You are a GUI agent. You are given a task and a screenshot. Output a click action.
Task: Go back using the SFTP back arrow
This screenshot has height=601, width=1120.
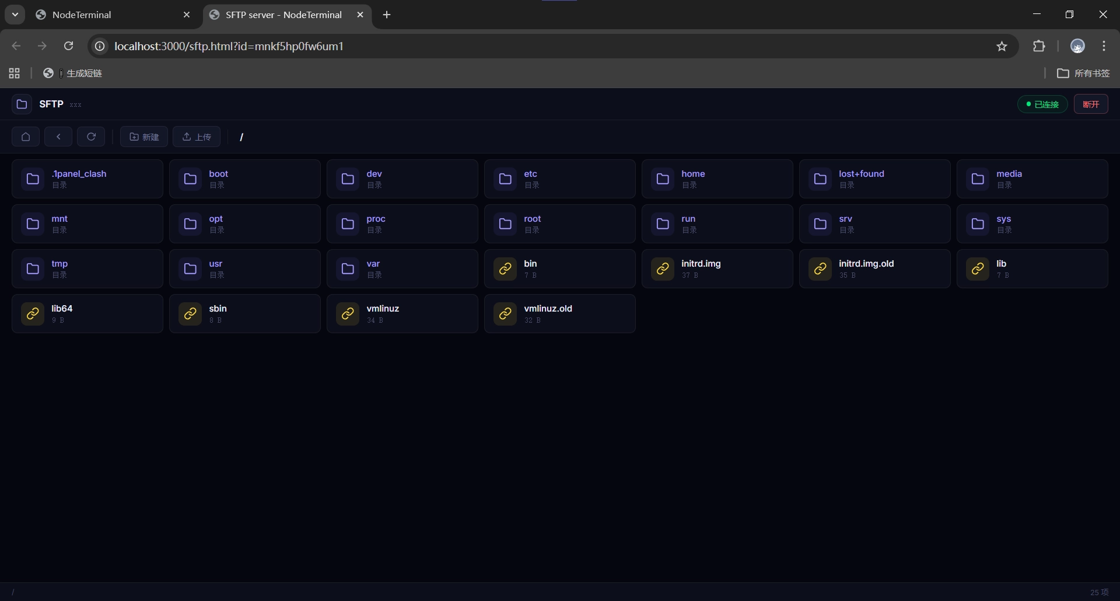58,137
